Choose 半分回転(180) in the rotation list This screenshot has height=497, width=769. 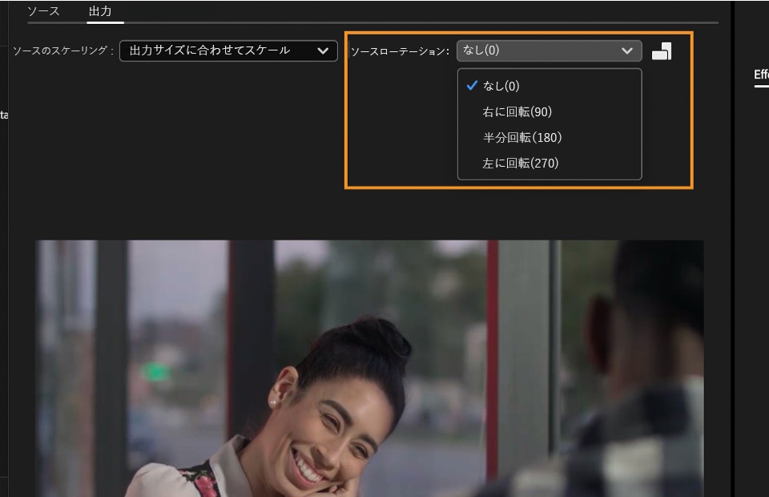click(521, 137)
